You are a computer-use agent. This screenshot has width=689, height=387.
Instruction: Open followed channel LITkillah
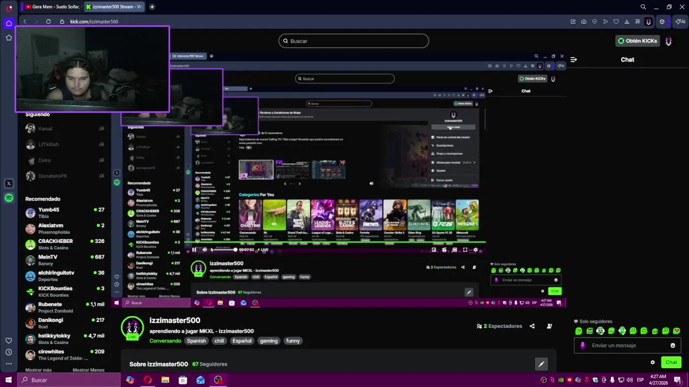pyautogui.click(x=65, y=145)
